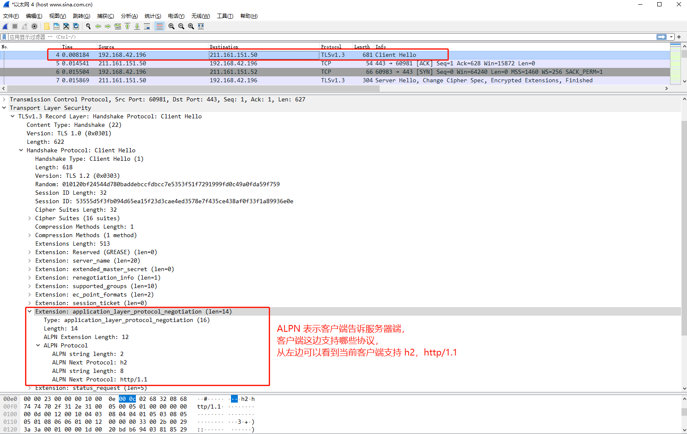This screenshot has width=687, height=434.
Task: Jump to the first packet
Action: [127, 26]
